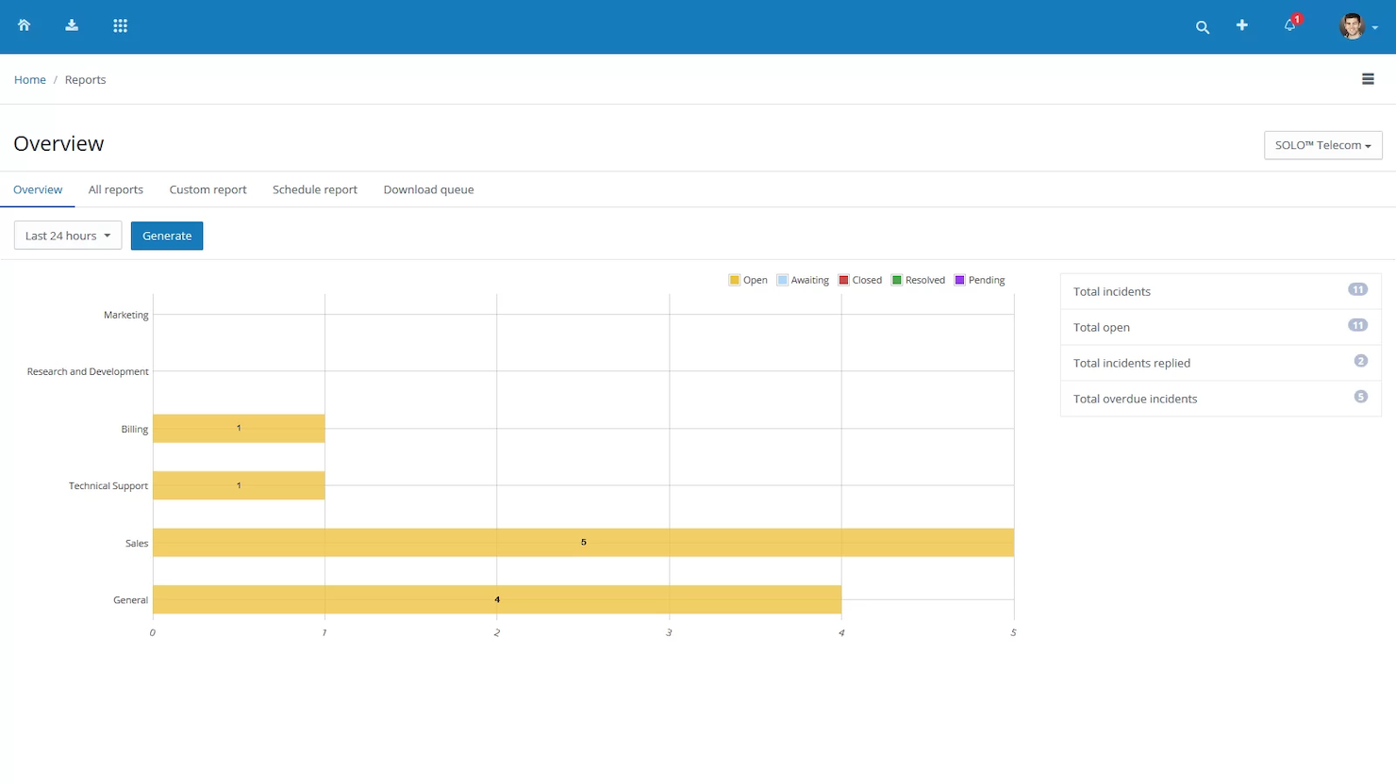1396x784 pixels.
Task: Click the plus icon to create new
Action: point(1242,26)
